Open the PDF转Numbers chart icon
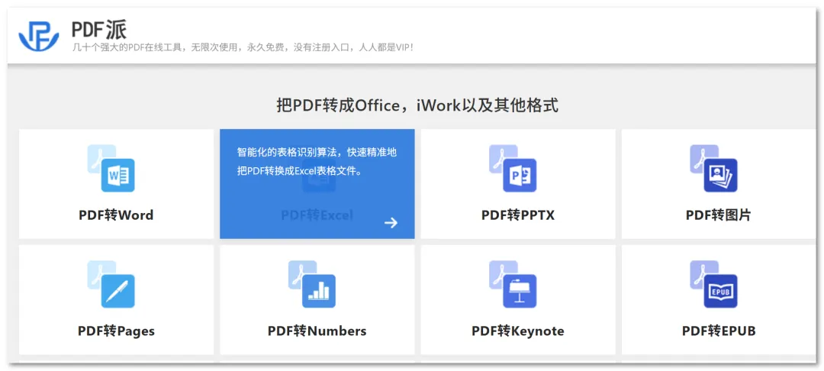824x371 pixels. pyautogui.click(x=311, y=284)
